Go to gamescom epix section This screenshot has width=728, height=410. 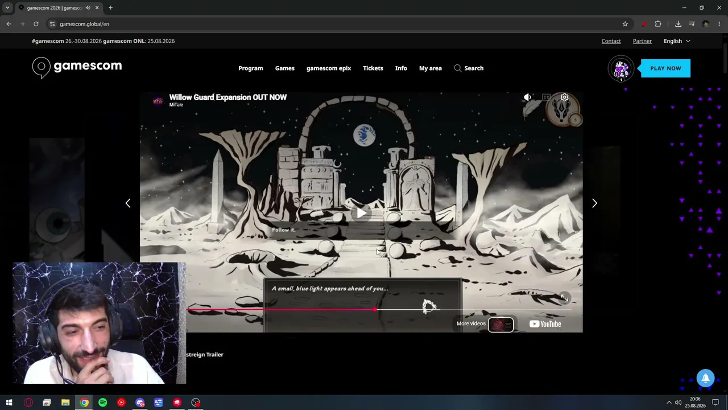(329, 68)
